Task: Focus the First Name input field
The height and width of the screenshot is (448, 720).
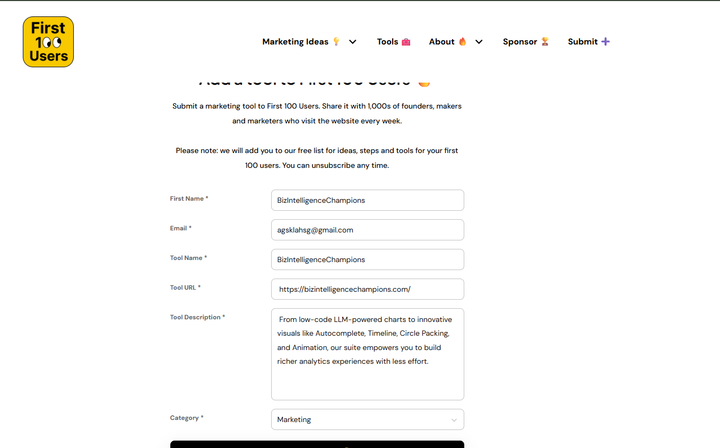Action: click(367, 200)
